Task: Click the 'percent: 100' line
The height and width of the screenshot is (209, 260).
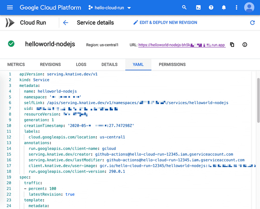Action: tap(40, 189)
